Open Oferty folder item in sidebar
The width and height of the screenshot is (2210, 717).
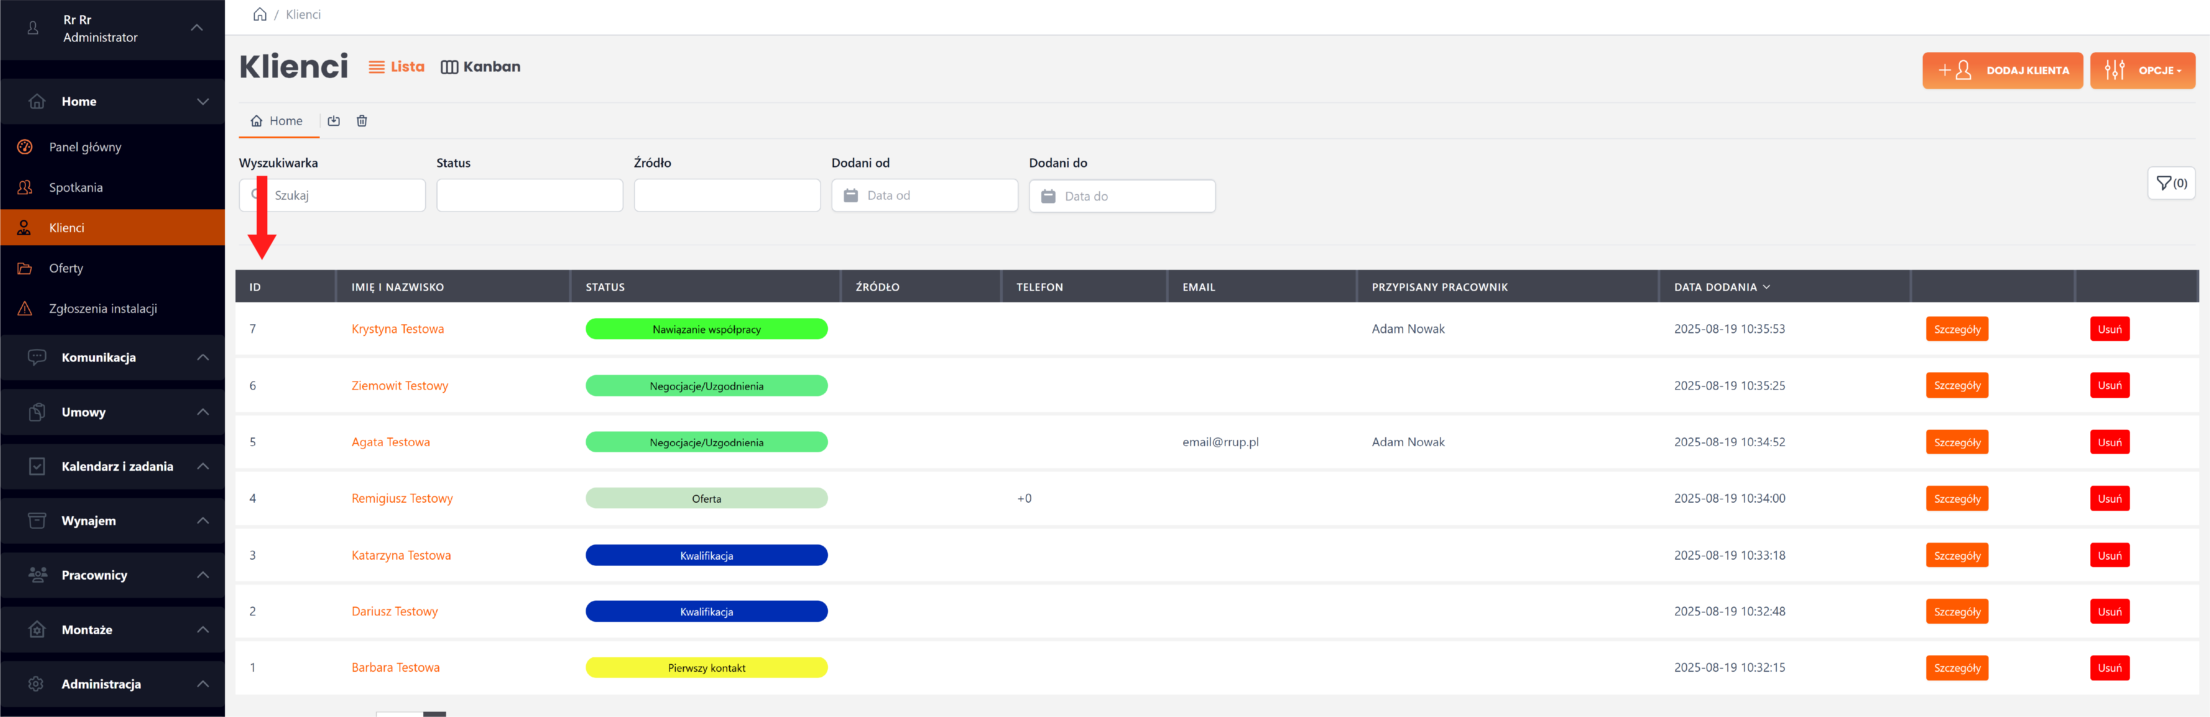tap(66, 268)
